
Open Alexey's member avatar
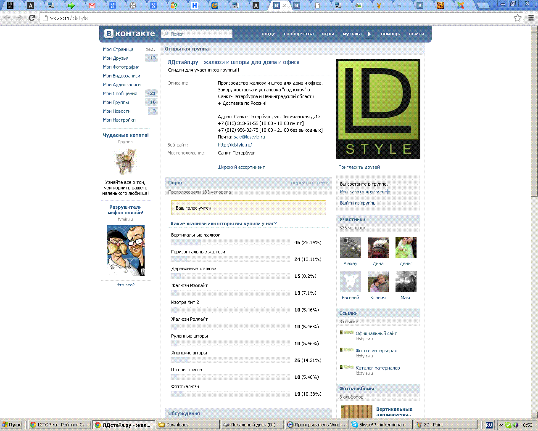351,247
